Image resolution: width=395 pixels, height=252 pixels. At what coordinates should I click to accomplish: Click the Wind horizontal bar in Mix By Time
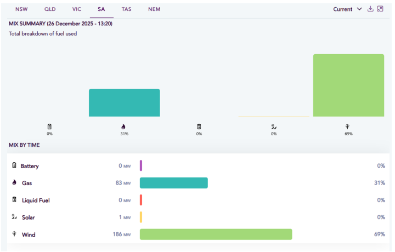216,234
